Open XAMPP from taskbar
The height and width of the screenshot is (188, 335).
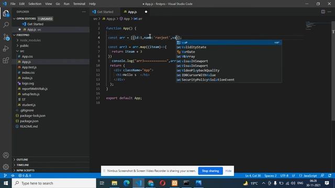pyautogui.click(x=174, y=183)
